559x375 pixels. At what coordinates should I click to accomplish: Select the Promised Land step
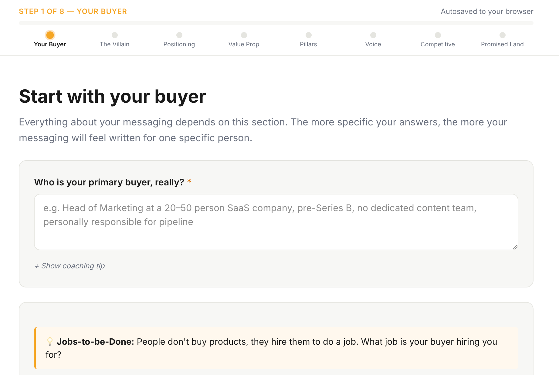tap(502, 39)
